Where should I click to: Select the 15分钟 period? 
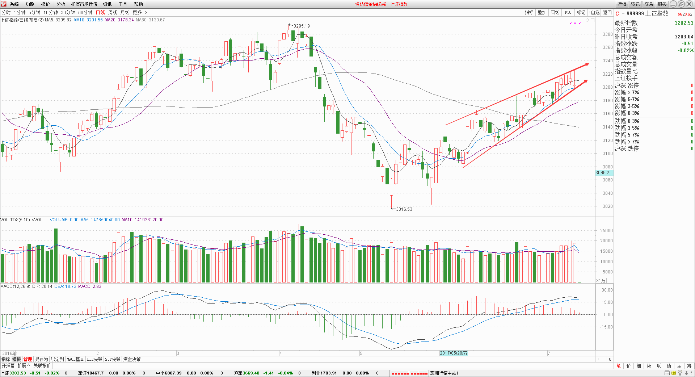(51, 12)
